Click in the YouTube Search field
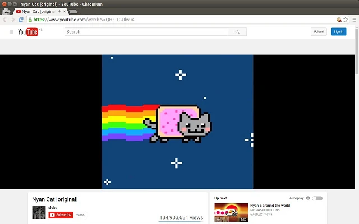Image resolution: width=359 pixels, height=224 pixels. pyautogui.click(x=146, y=32)
